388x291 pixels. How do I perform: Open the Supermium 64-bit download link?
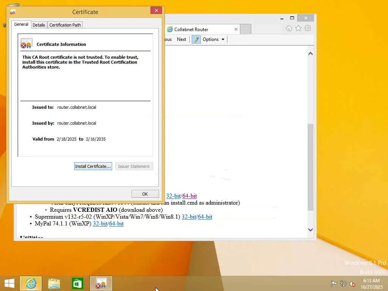tap(205, 217)
